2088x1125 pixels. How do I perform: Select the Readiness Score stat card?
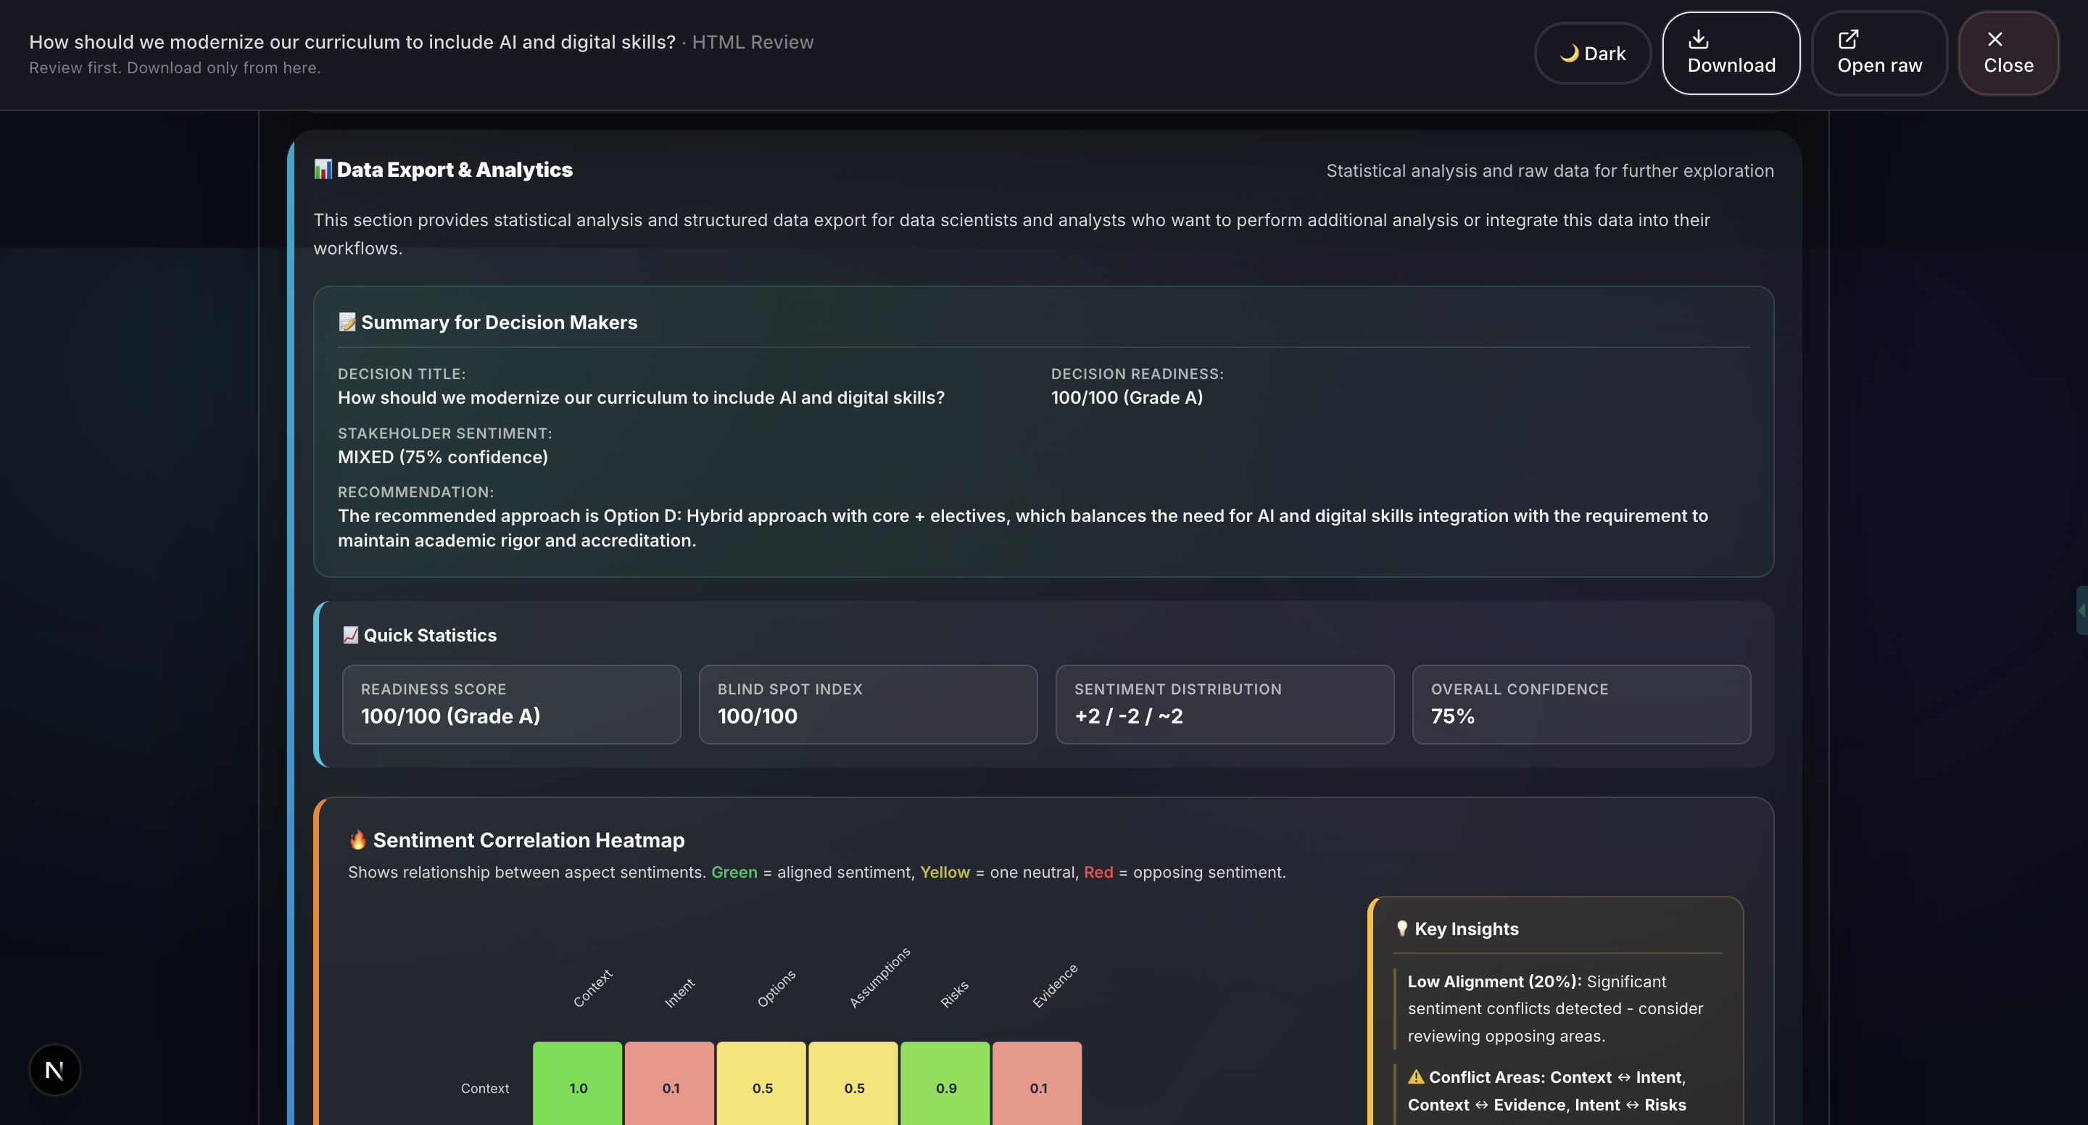pos(511,705)
